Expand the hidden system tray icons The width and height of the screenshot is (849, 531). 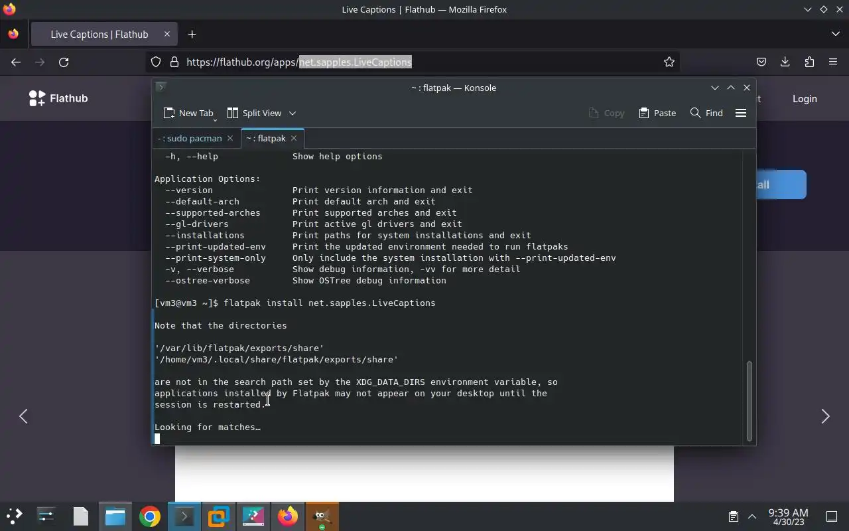tap(752, 516)
